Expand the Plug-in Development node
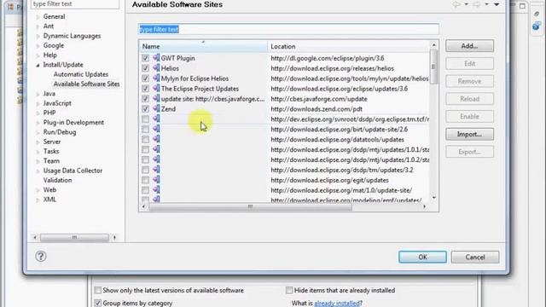 (38, 123)
